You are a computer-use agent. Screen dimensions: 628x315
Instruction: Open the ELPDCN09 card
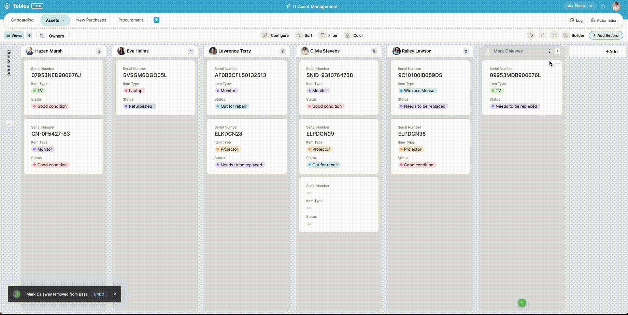[x=339, y=146]
